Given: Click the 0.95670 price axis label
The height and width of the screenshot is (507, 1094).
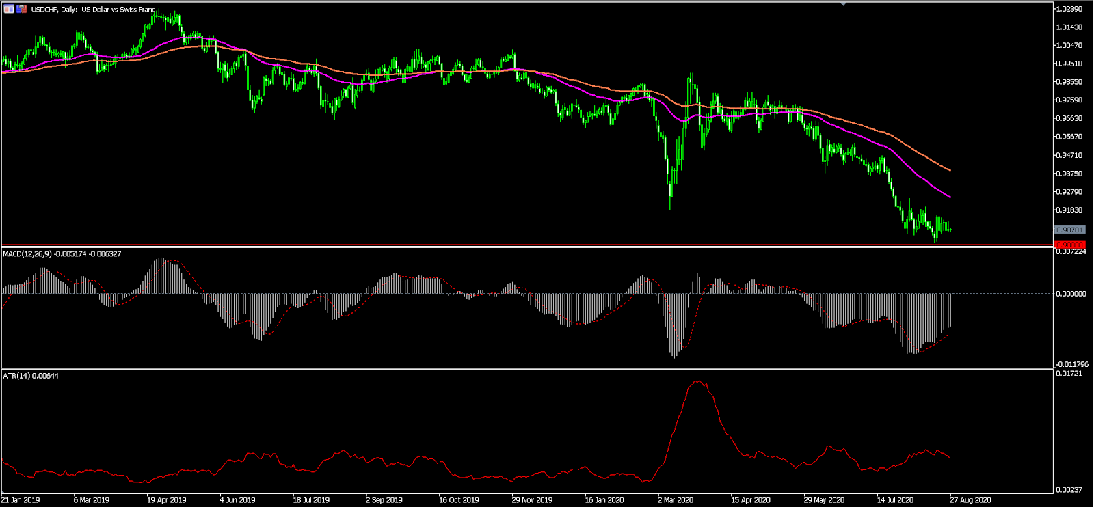Looking at the screenshot, I should coord(1070,137).
